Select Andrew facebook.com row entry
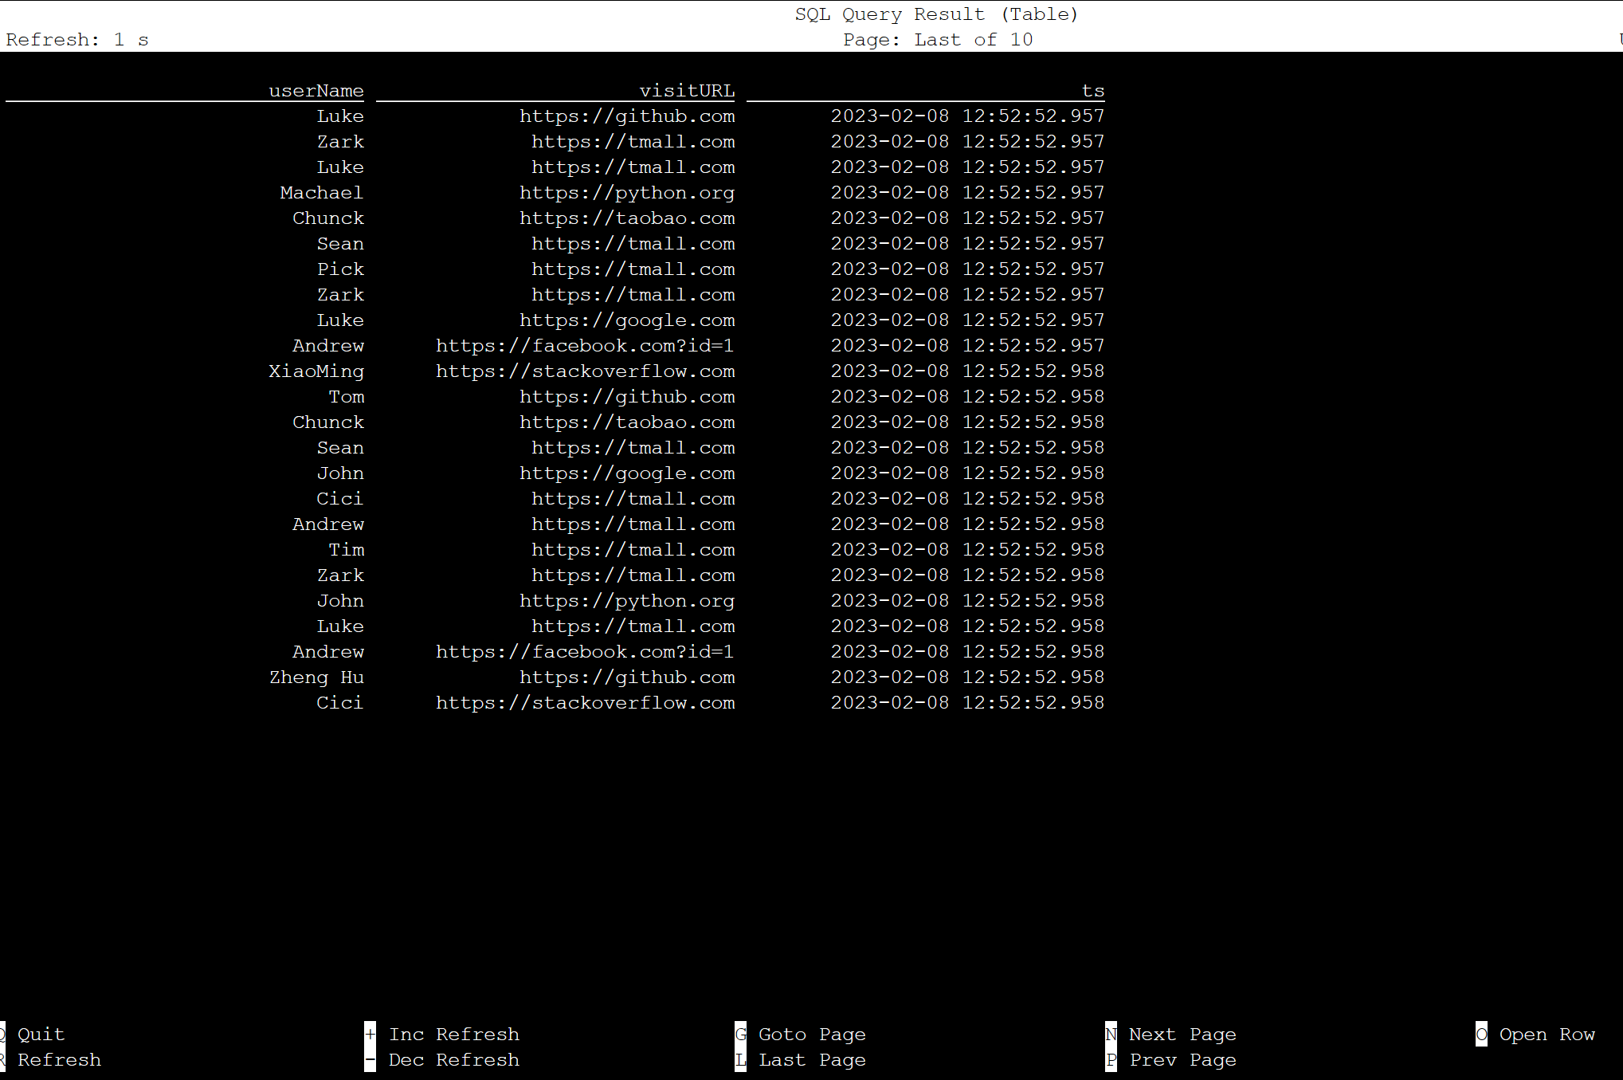Image resolution: width=1623 pixels, height=1080 pixels. (555, 345)
